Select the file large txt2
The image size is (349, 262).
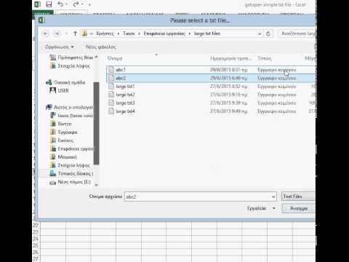point(211,95)
